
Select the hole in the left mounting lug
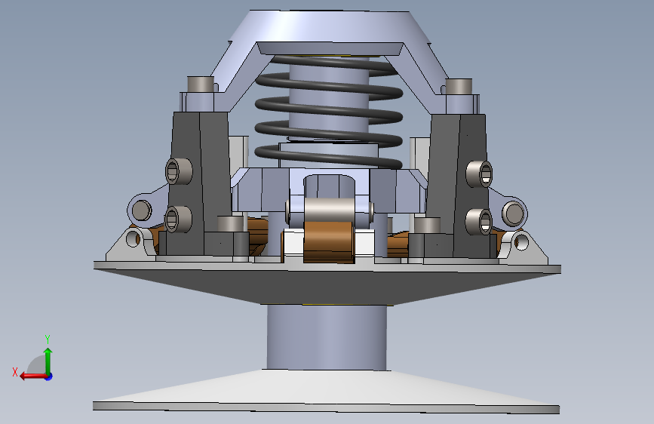coord(133,239)
